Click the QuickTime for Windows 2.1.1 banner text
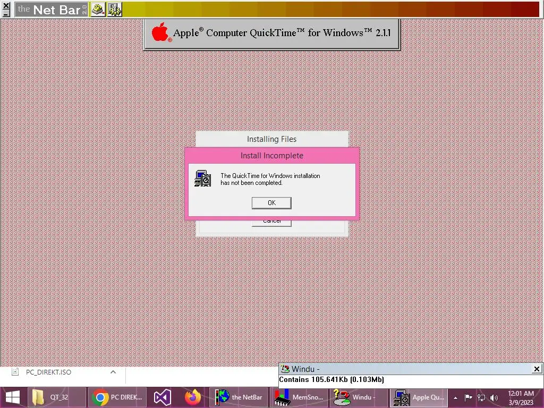544x408 pixels. coord(282,32)
